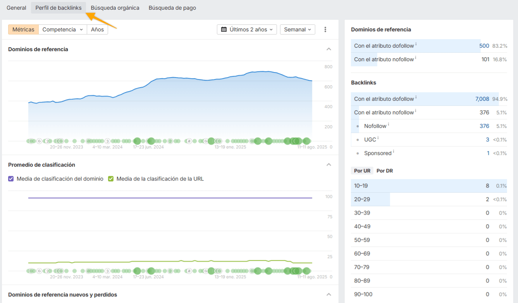Select the Años view button
The height and width of the screenshot is (303, 518).
(97, 29)
